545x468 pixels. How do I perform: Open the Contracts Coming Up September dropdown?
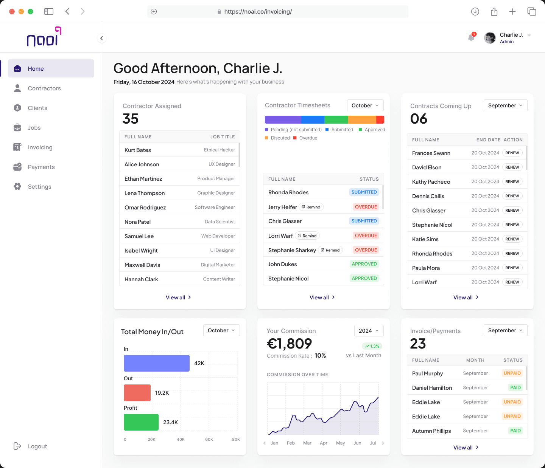click(505, 105)
